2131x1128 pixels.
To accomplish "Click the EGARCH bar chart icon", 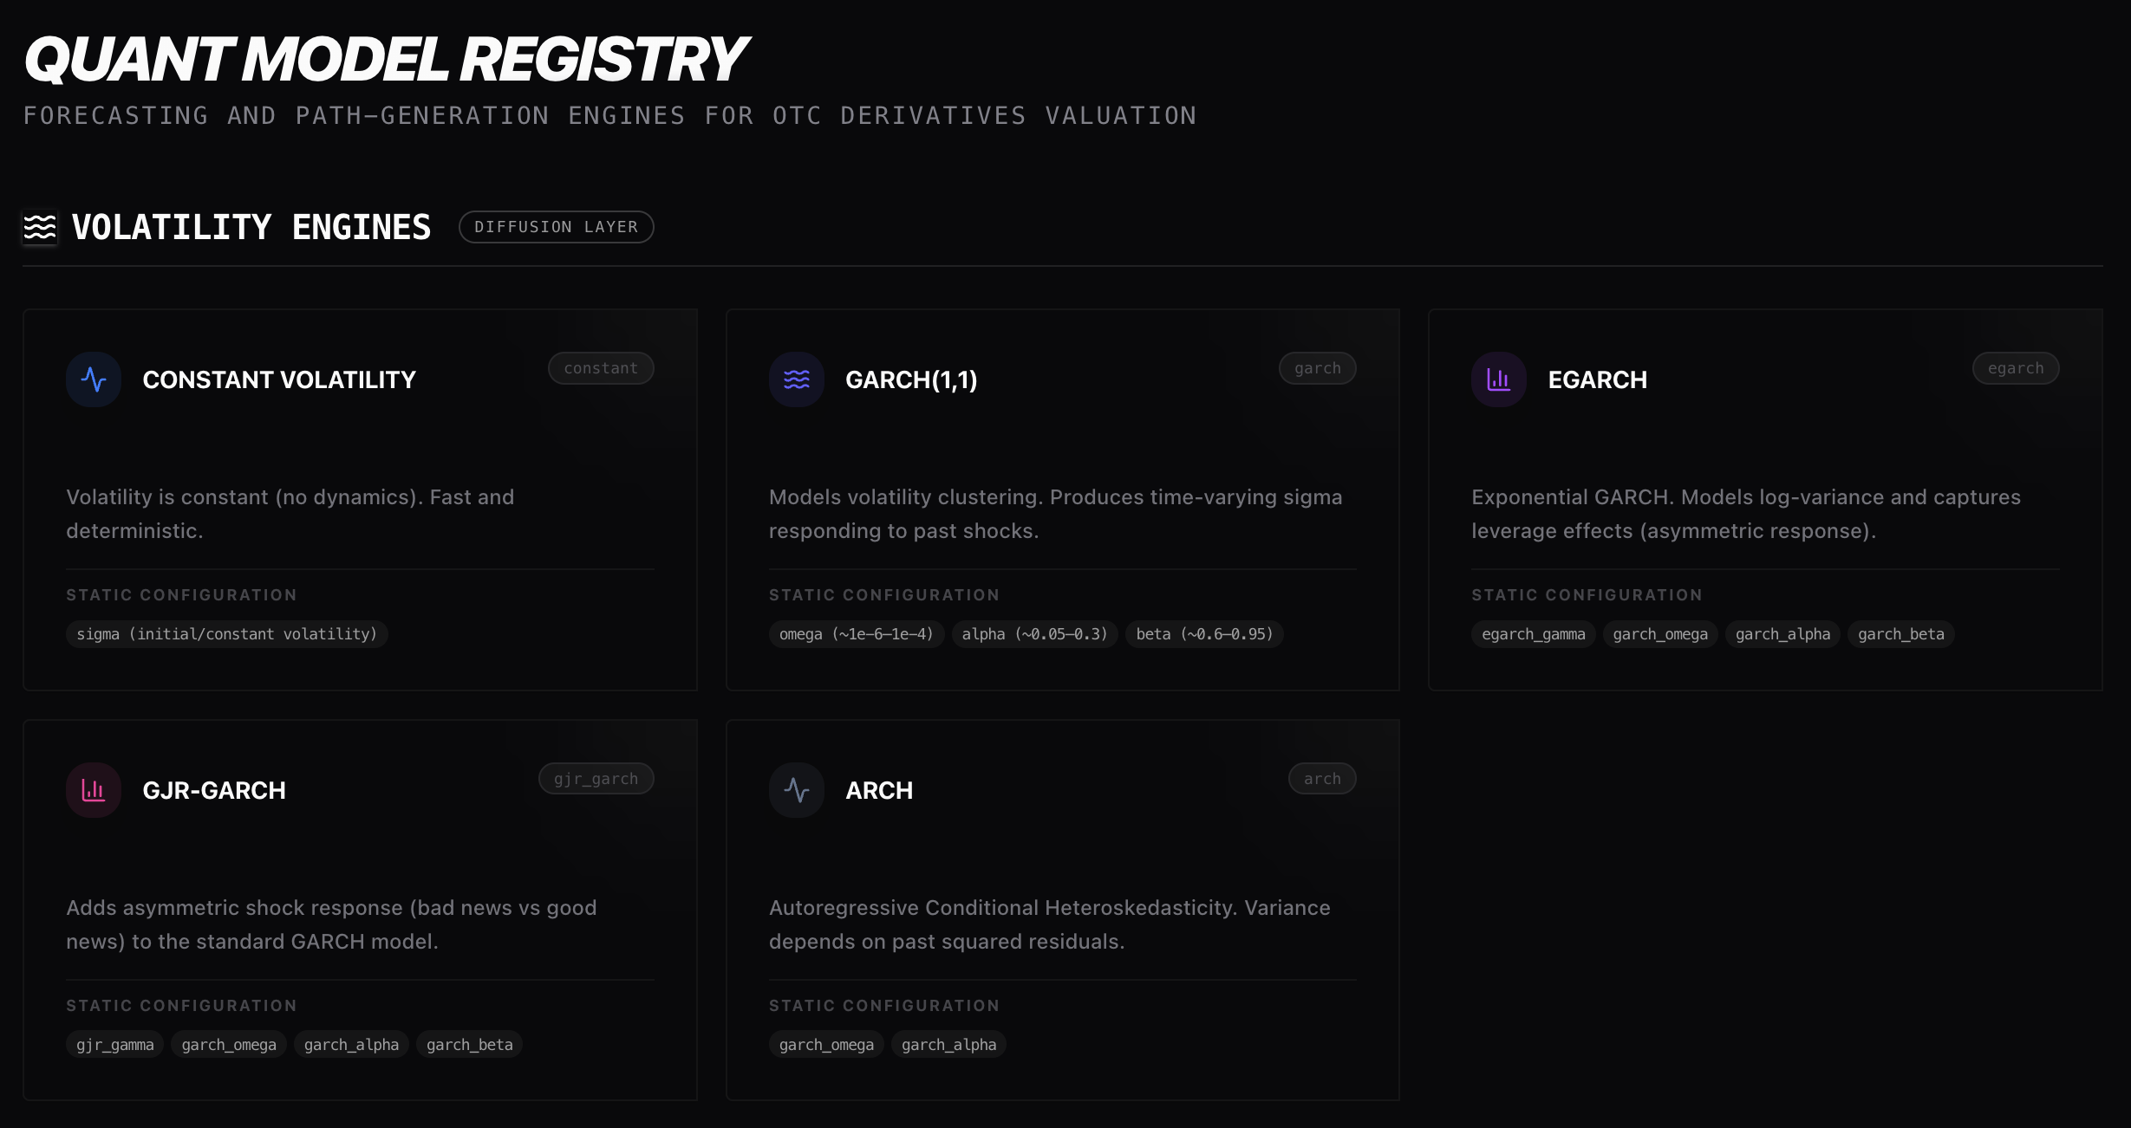I will click(x=1498, y=379).
